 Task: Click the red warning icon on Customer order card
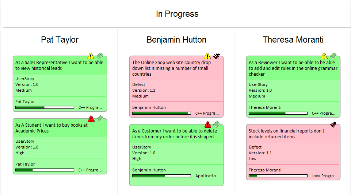click(x=208, y=124)
